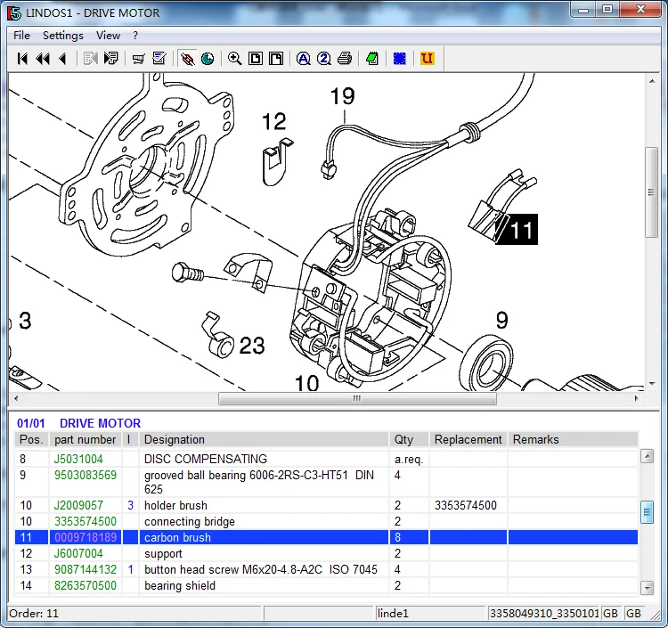The width and height of the screenshot is (668, 628).
Task: Click the checklist order form icon
Action: (x=159, y=59)
